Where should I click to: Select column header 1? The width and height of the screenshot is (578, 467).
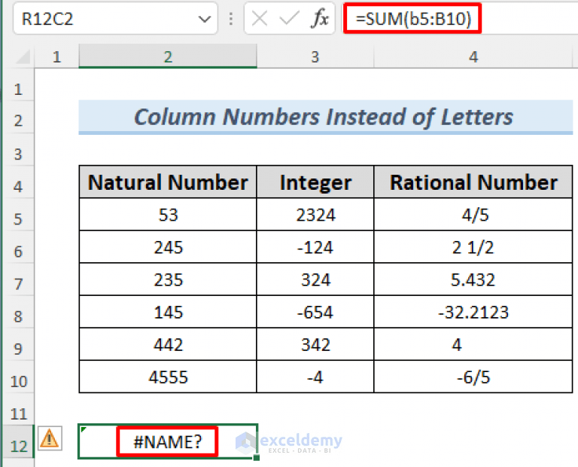[56, 56]
